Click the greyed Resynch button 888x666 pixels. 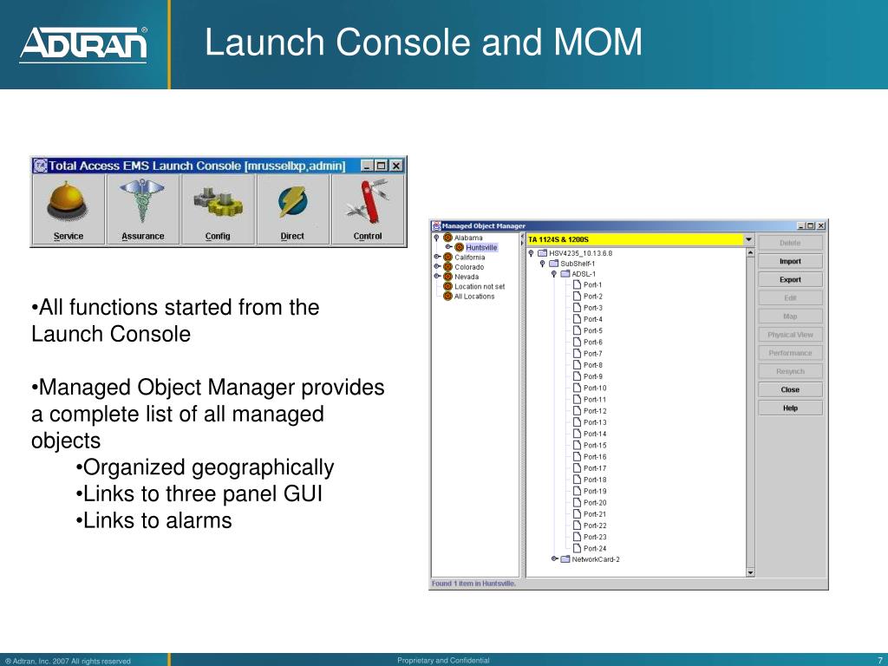(790, 371)
